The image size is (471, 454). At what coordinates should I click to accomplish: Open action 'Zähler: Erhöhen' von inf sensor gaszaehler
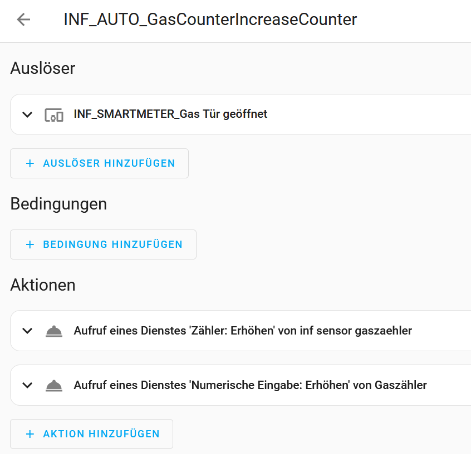pos(241,331)
